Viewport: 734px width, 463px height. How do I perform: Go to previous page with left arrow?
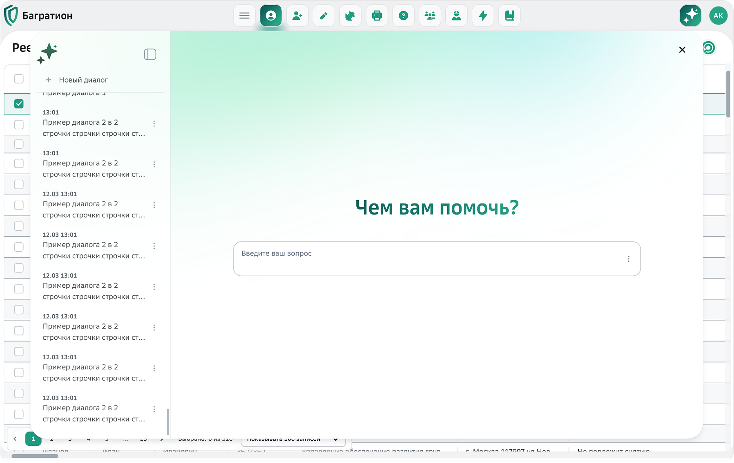tap(15, 438)
